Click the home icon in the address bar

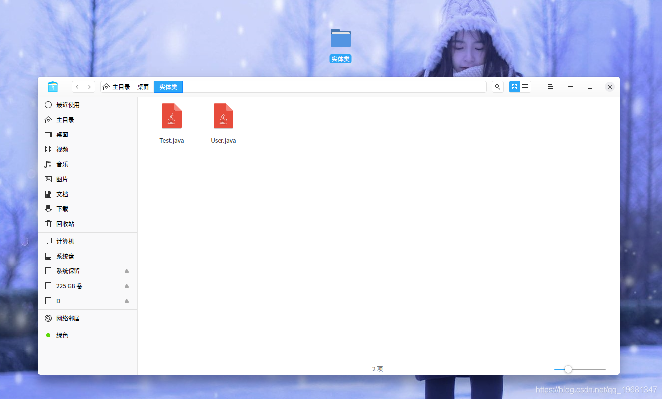[106, 87]
